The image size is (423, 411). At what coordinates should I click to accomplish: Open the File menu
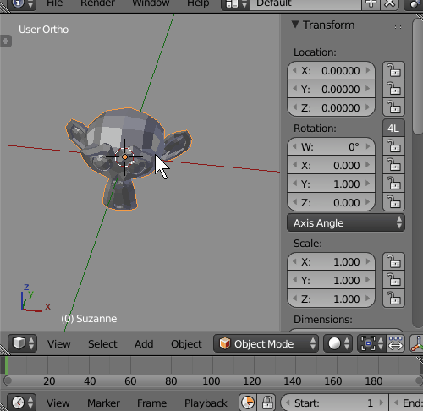(x=55, y=3)
